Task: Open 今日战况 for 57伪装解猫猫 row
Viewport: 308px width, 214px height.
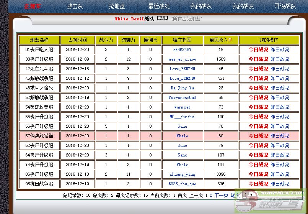Action: (258, 136)
